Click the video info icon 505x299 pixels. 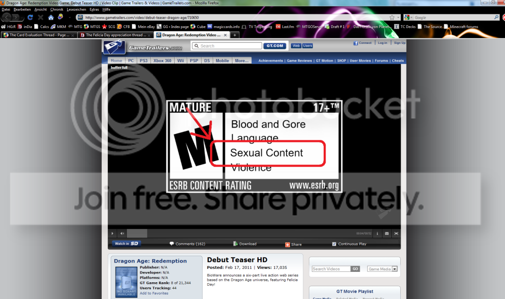point(378,233)
